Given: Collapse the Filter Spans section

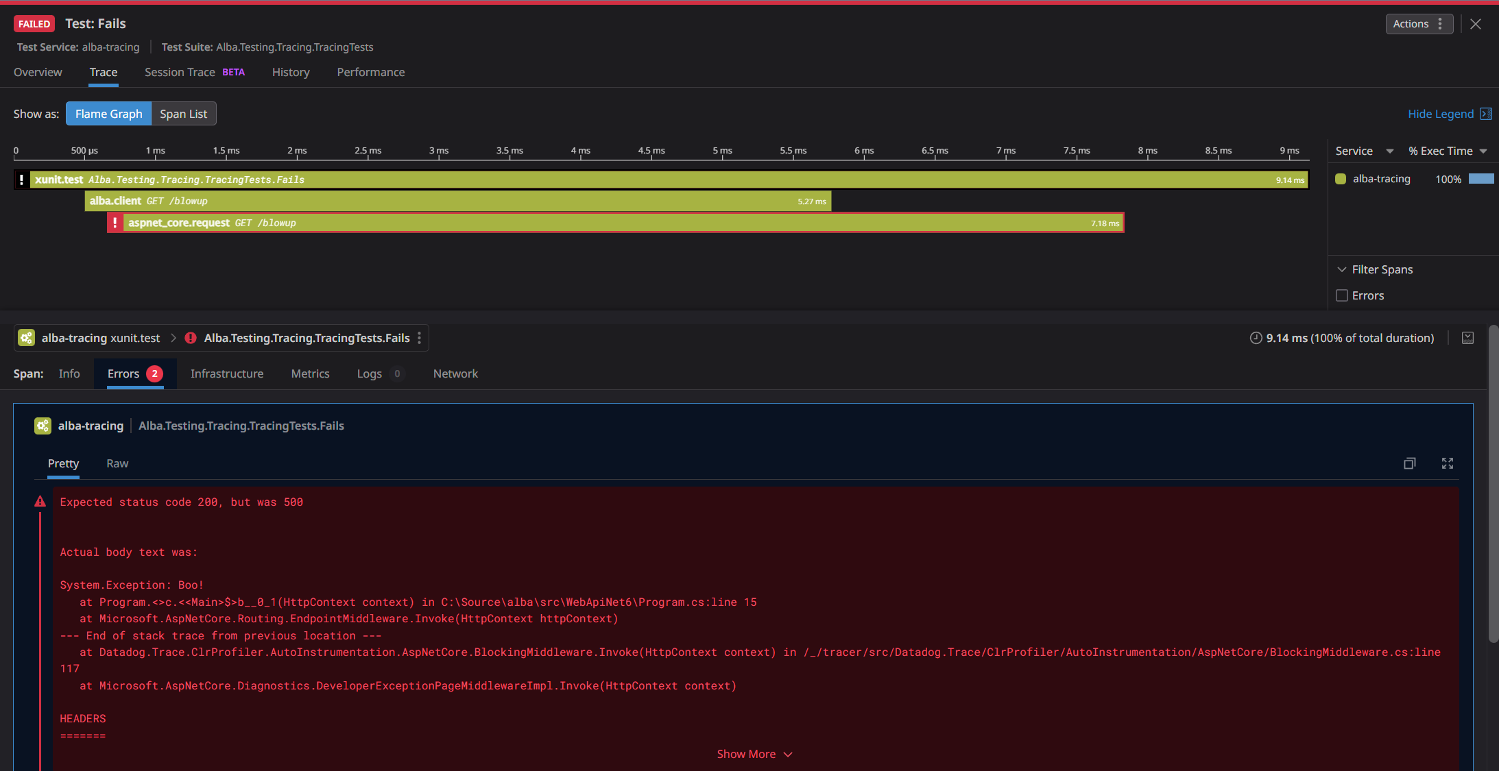Looking at the screenshot, I should point(1342,269).
